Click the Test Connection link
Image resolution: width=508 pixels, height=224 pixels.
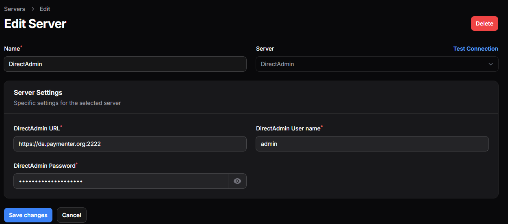tap(475, 49)
